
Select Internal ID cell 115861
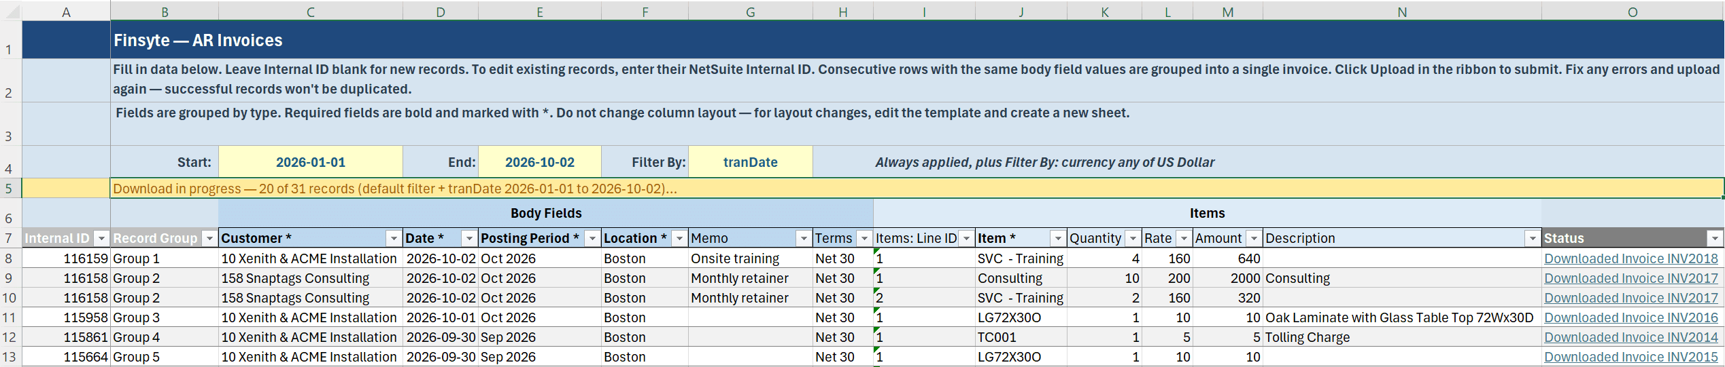pos(66,337)
